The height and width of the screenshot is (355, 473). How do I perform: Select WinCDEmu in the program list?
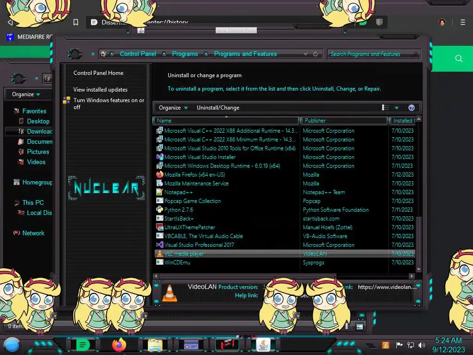pos(285,263)
